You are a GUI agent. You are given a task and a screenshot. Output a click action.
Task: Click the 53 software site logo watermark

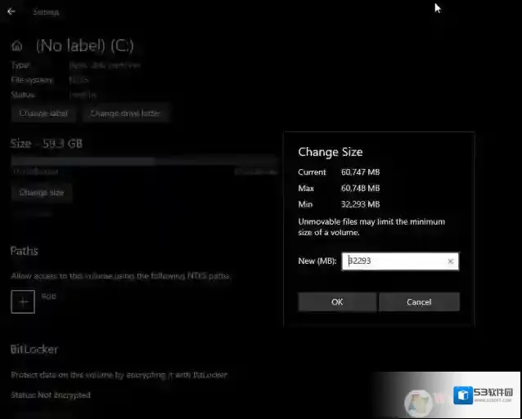tap(484, 397)
